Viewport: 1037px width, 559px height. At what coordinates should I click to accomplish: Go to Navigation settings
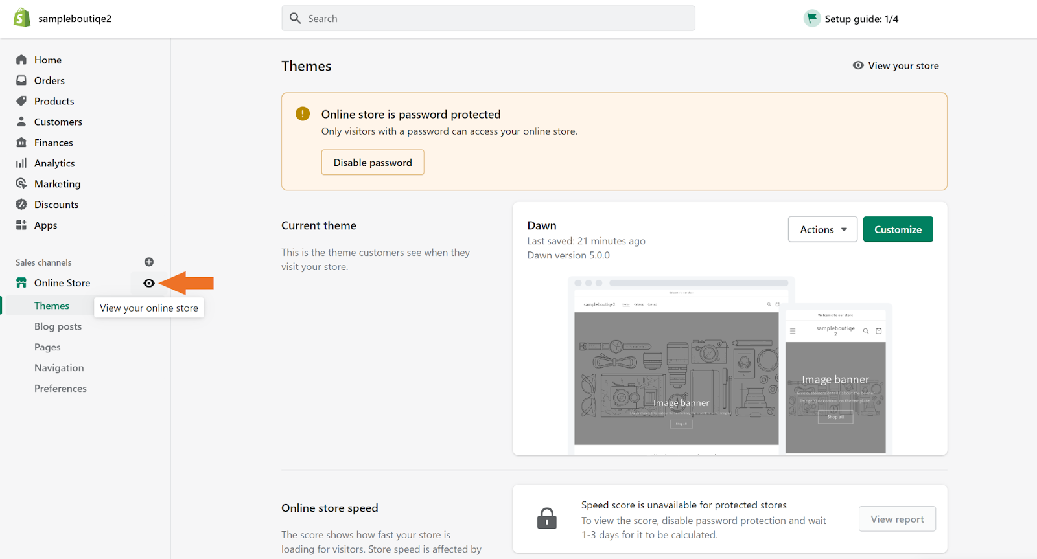(x=59, y=368)
